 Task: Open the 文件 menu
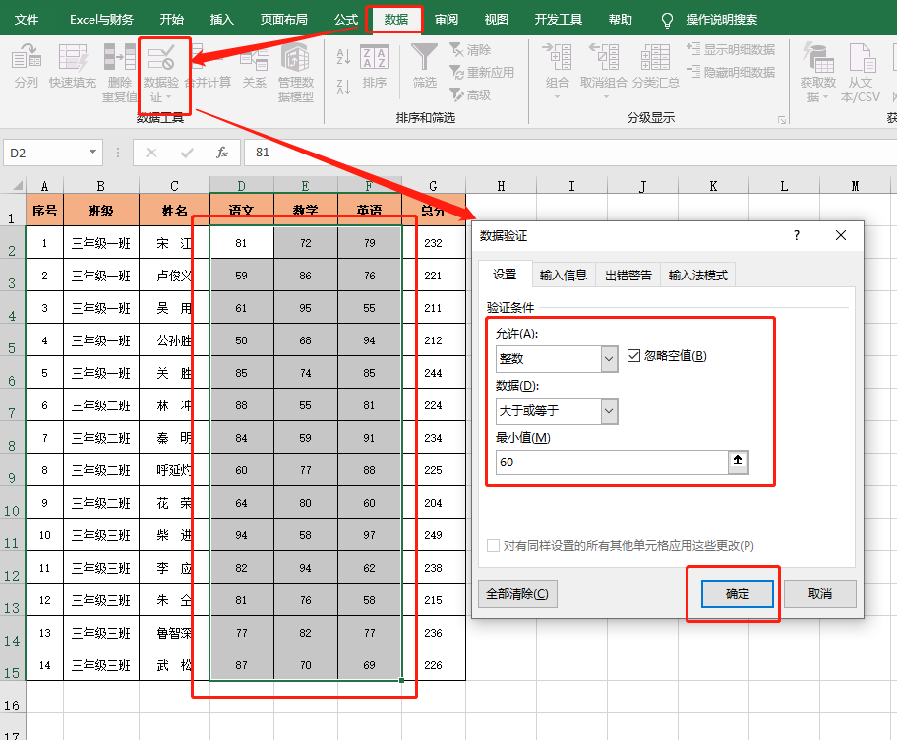click(27, 20)
